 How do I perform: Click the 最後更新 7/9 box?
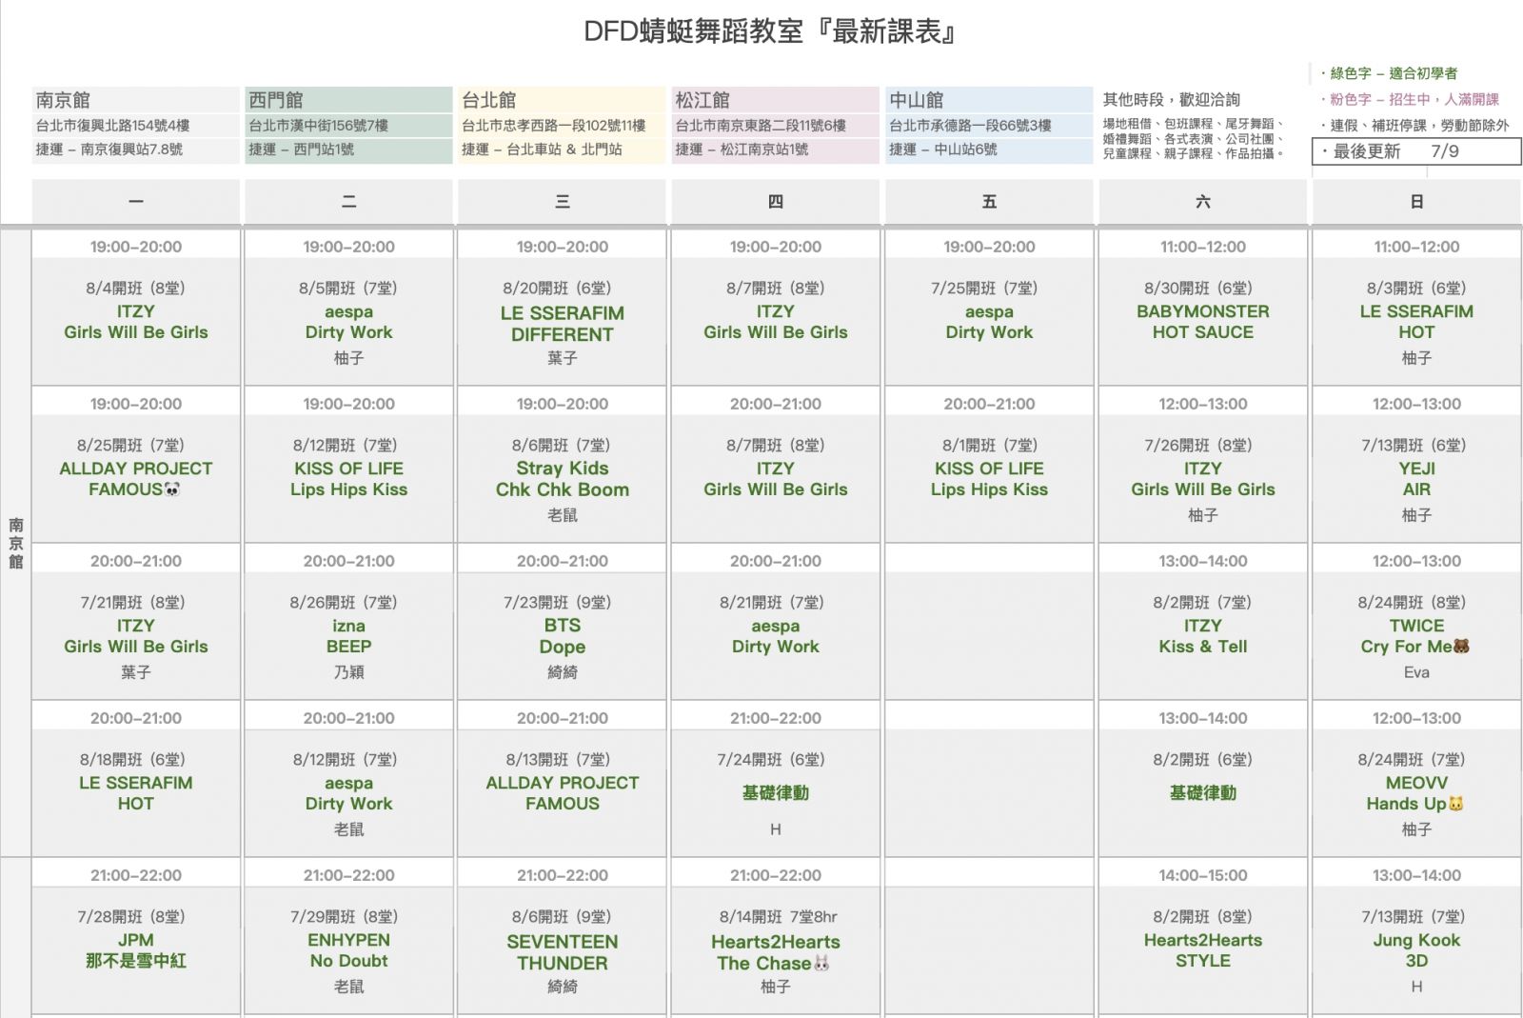click(x=1416, y=151)
